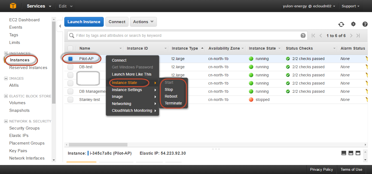Go to the first page of results
Image resolution: width=372 pixels, height=174 pixels.
pos(313,35)
